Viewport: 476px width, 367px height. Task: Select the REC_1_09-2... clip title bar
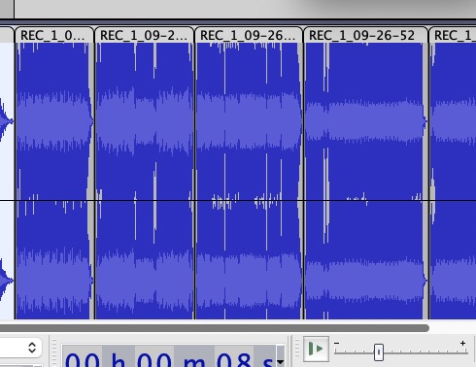point(144,35)
